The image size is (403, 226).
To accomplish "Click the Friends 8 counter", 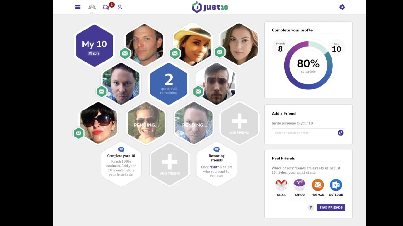I will [280, 48].
